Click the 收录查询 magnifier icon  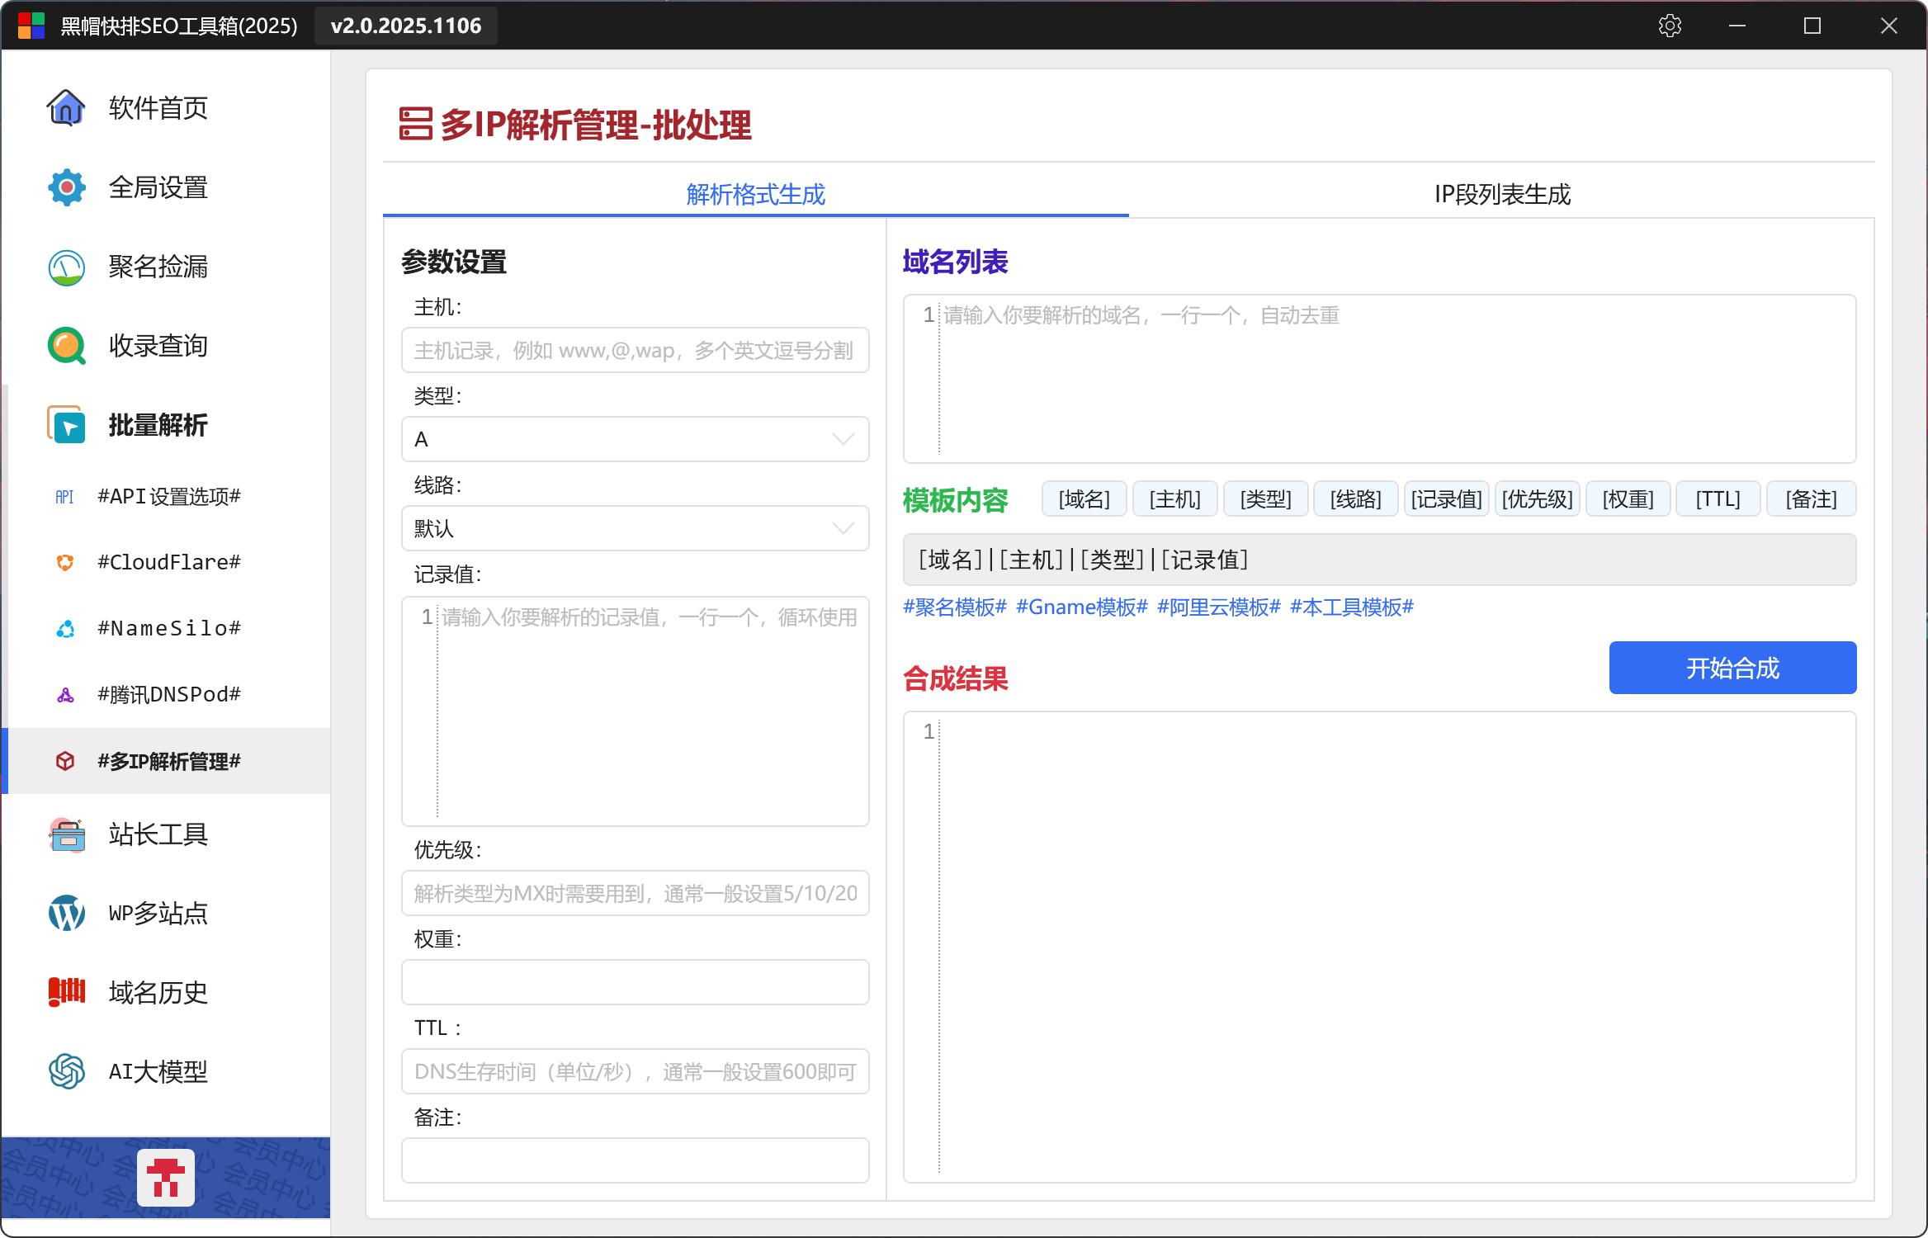pyautogui.click(x=66, y=346)
